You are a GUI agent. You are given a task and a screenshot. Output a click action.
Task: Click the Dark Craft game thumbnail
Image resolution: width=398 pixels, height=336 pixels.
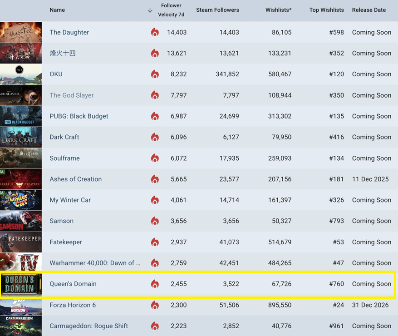pyautogui.click(x=21, y=137)
